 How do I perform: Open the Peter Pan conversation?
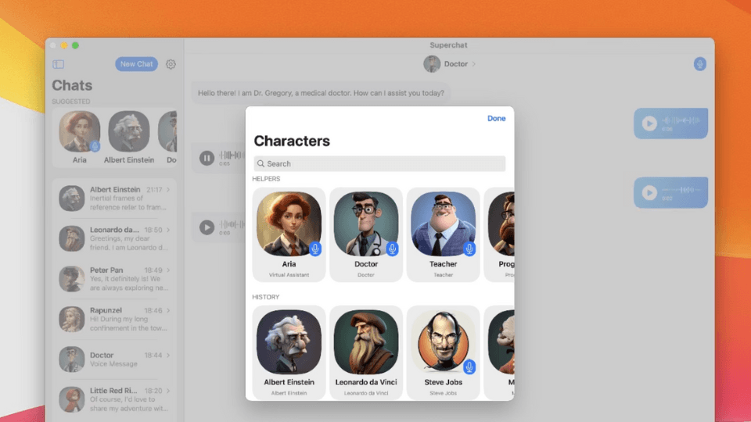113,278
